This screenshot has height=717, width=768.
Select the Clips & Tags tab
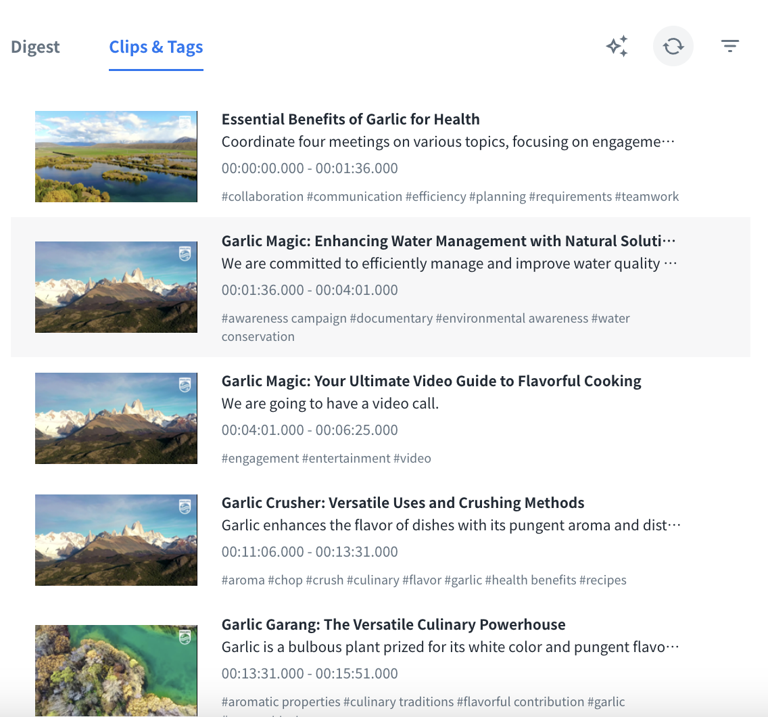[x=156, y=47]
